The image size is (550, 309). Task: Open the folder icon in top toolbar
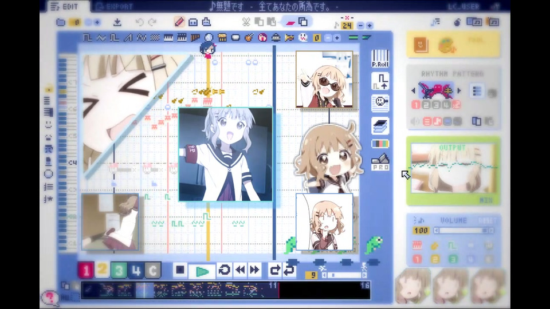[x=61, y=22]
